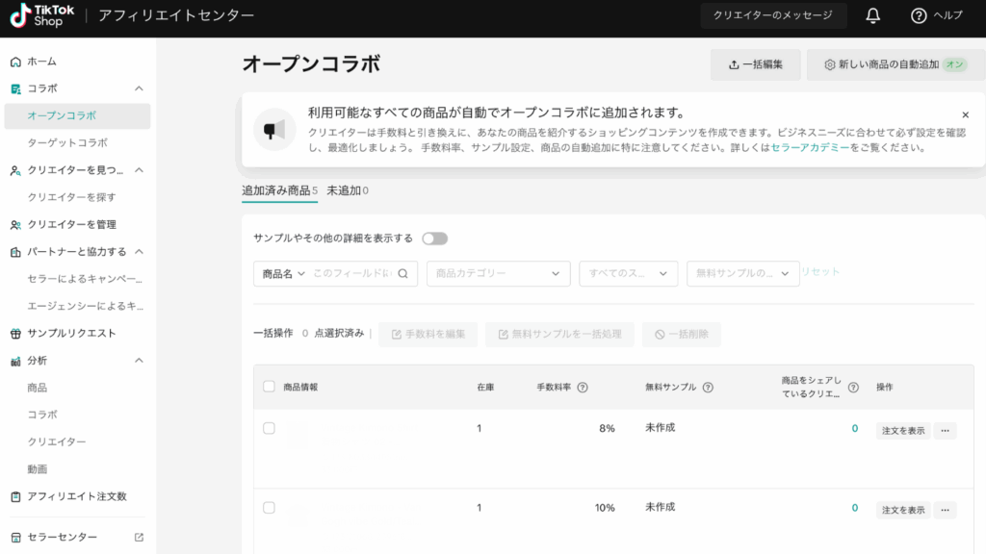
Task: Click the product name search input field
Action: (x=351, y=273)
